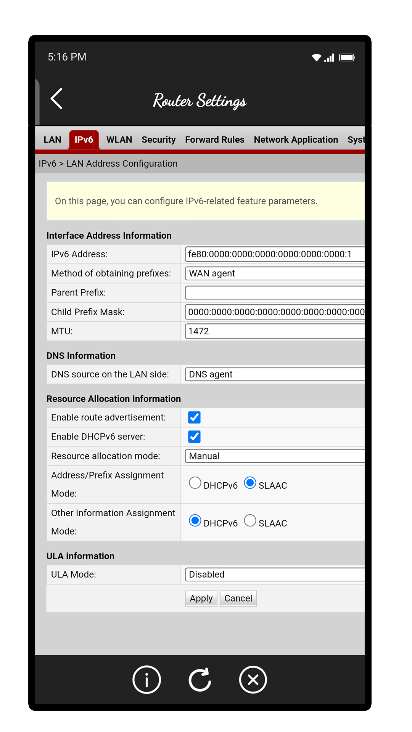The height and width of the screenshot is (732, 412).
Task: Select DHCPv6 for Address/Prefix Assignment Mode
Action: pyautogui.click(x=195, y=483)
